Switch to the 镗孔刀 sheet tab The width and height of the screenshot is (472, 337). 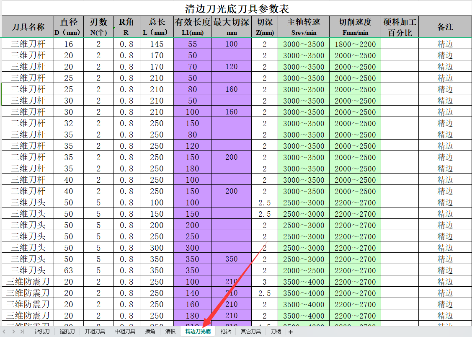[x=67, y=332]
